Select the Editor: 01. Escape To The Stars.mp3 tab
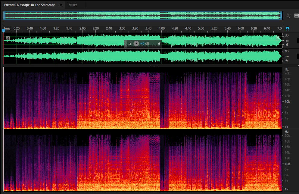This screenshot has height=194, width=299. point(30,5)
